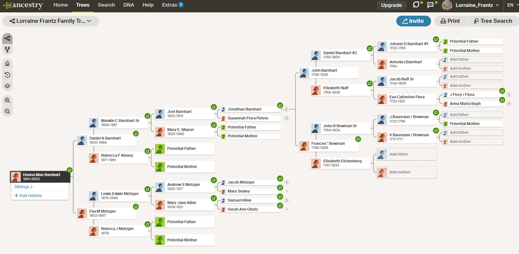Expand the Siblings list for Donna Mae
The height and width of the screenshot is (254, 519).
23,187
